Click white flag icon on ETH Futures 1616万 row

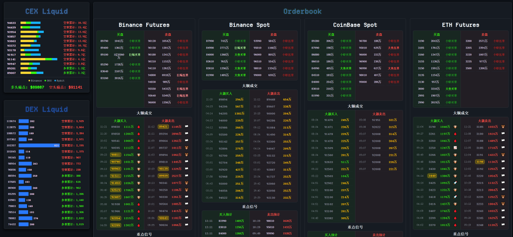click(x=503, y=134)
